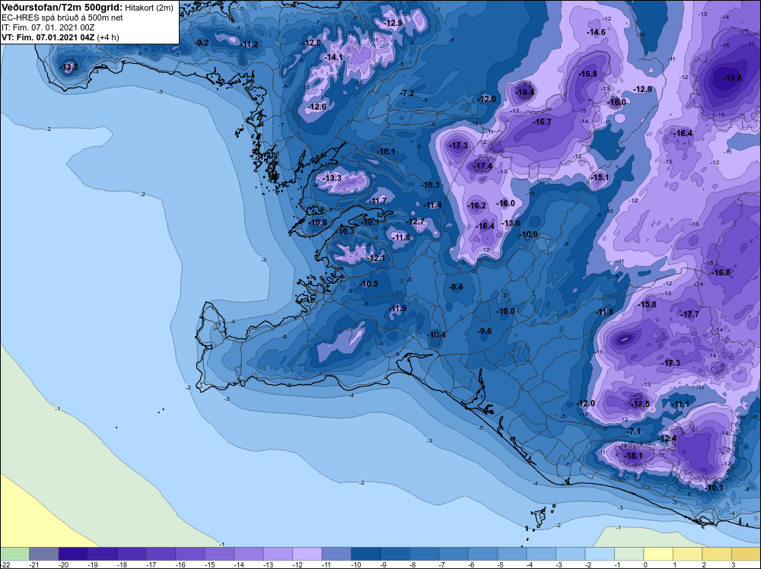The image size is (761, 569).
Task: Click the -11.7 temperature label
Action: coord(377,201)
